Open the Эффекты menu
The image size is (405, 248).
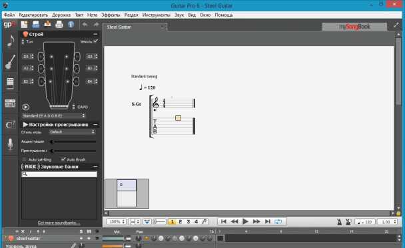[111, 15]
